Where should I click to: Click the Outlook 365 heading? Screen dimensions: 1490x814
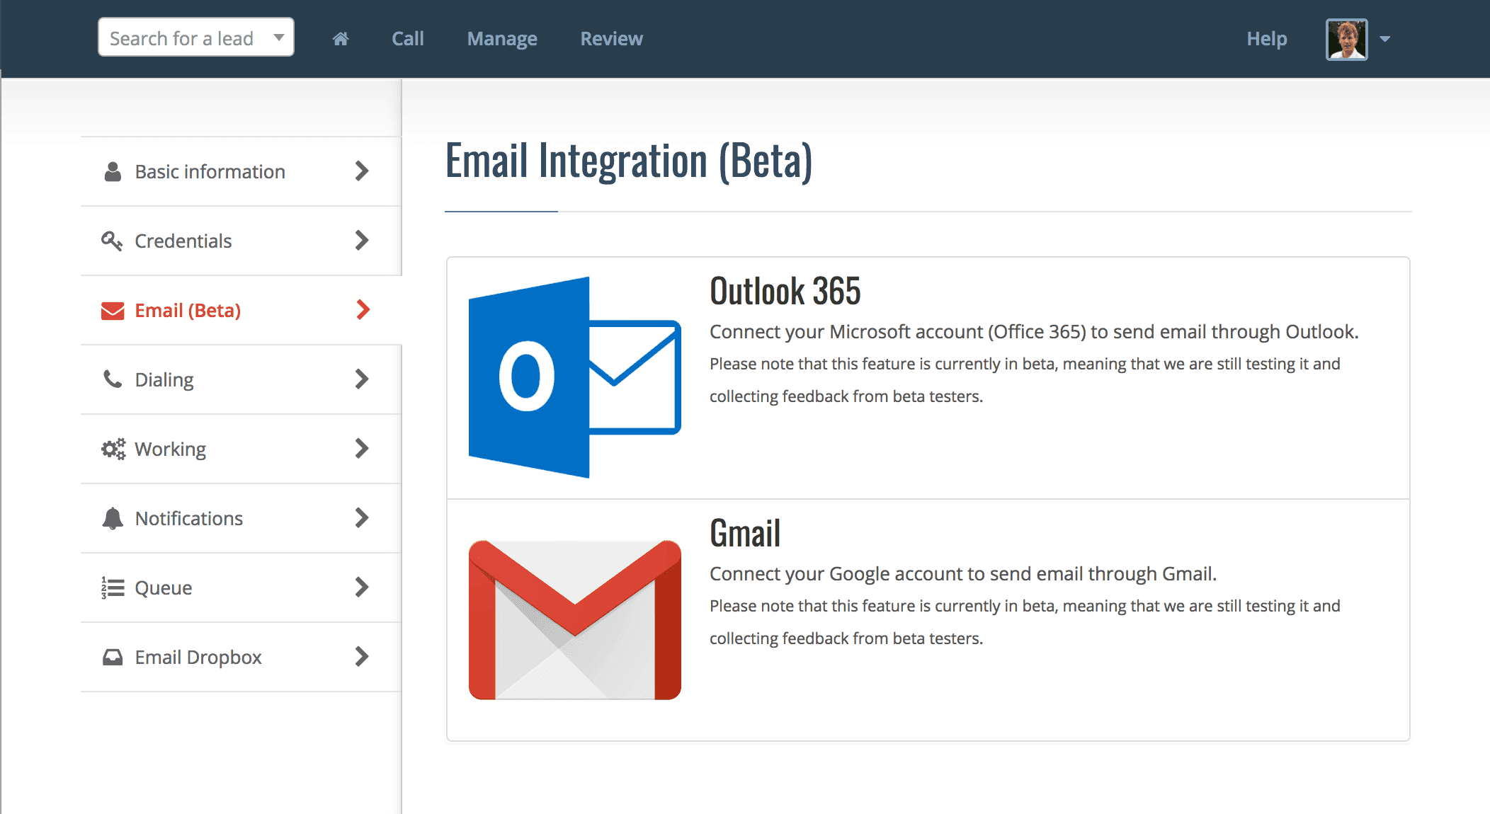[785, 291]
